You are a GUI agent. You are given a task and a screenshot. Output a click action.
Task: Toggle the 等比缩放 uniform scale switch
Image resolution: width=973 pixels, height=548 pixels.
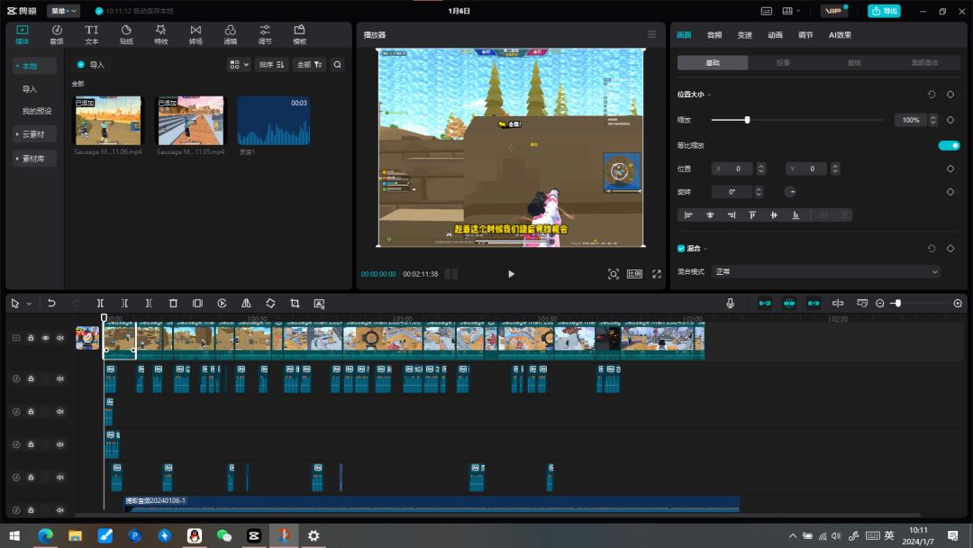coord(949,145)
